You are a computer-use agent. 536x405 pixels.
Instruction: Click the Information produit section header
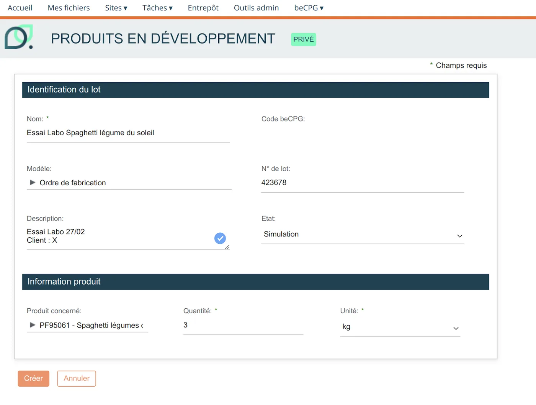[256, 282]
